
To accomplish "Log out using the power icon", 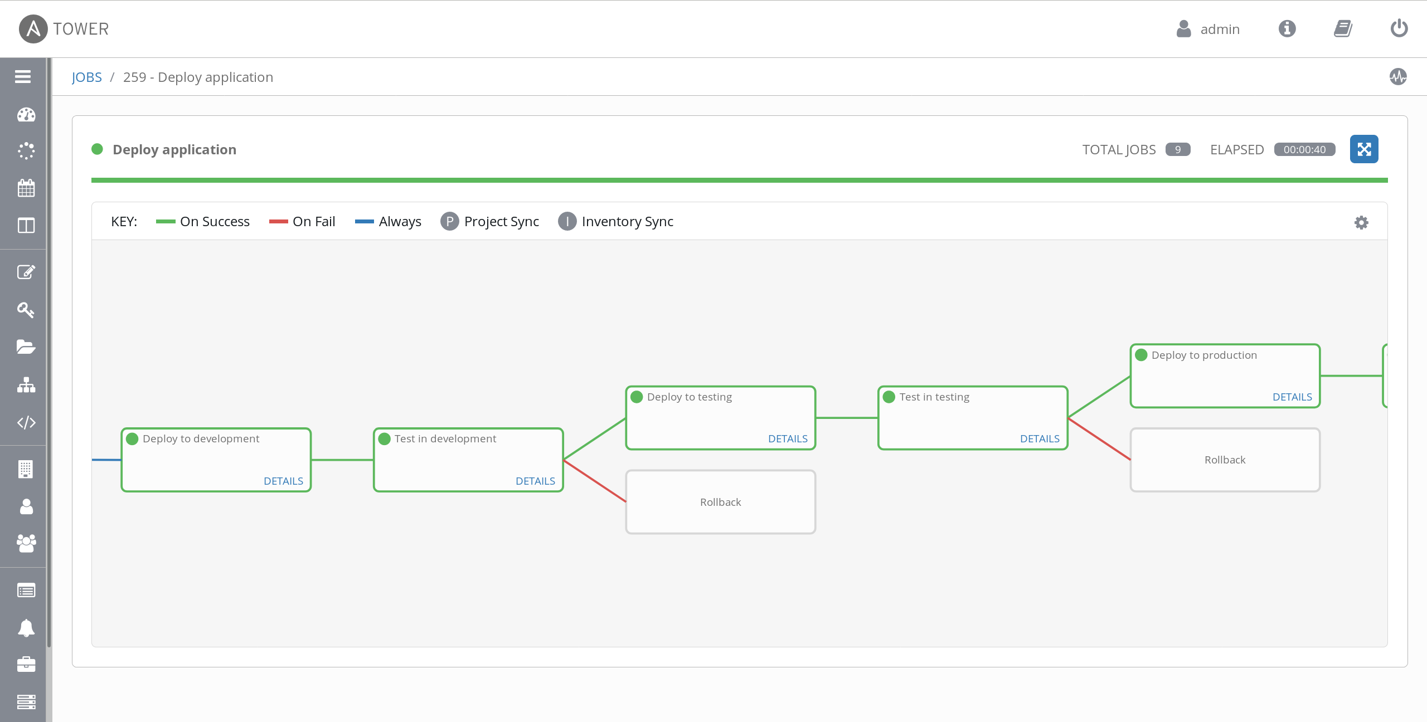I will pos(1399,28).
